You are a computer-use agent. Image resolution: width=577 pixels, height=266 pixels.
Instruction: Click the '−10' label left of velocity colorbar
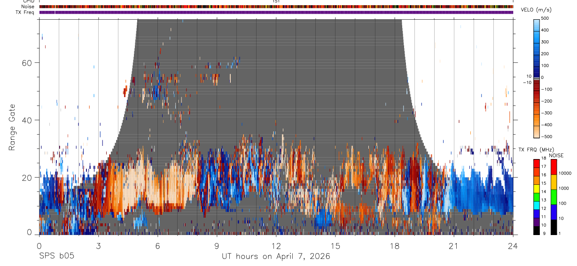(x=527, y=83)
